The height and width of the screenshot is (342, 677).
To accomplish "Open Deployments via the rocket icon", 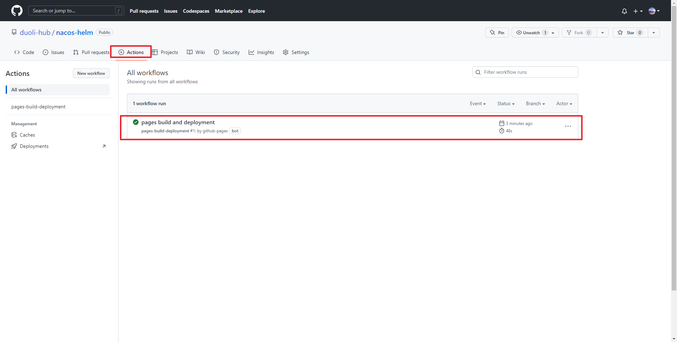I will click(14, 146).
